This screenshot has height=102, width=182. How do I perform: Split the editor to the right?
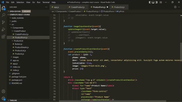pyautogui.click(x=175, y=7)
